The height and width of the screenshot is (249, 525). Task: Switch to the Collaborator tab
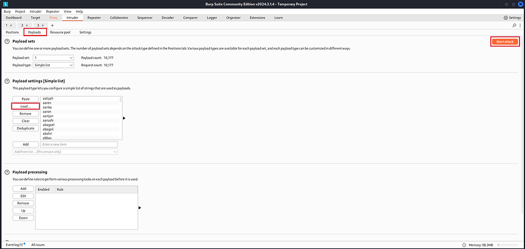point(119,18)
